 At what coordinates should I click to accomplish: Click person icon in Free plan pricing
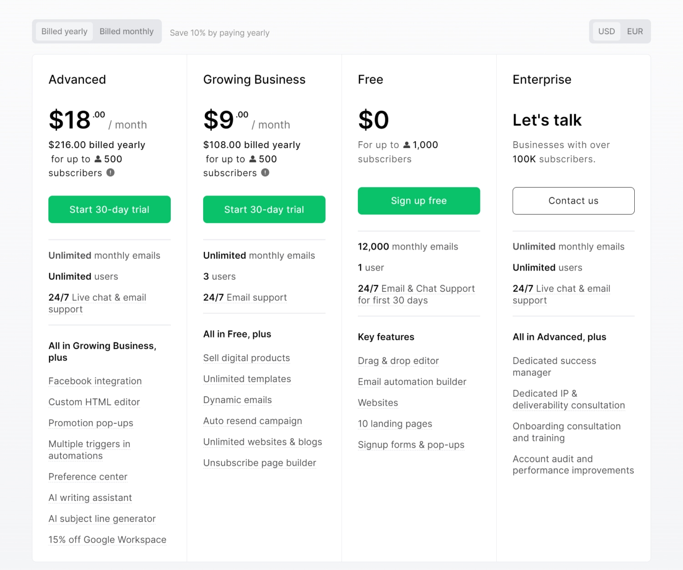[x=407, y=145]
